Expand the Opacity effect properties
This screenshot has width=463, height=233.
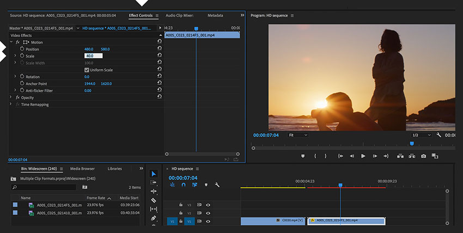pos(11,97)
